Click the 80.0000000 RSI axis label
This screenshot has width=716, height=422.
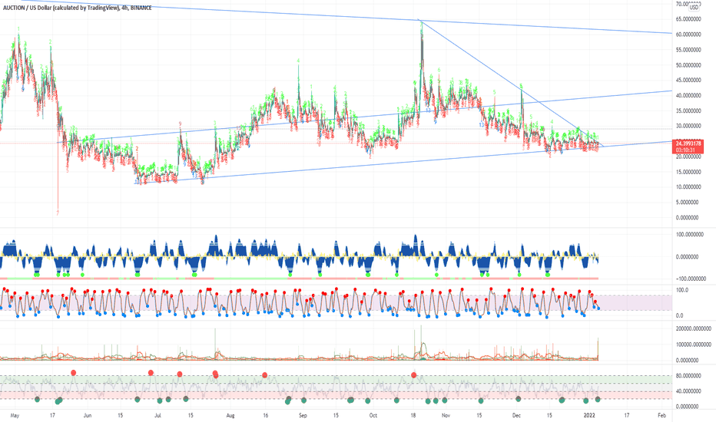[x=688, y=376]
